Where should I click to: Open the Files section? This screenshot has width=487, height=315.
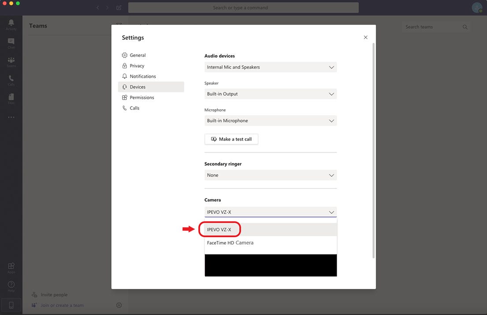[x=11, y=98]
